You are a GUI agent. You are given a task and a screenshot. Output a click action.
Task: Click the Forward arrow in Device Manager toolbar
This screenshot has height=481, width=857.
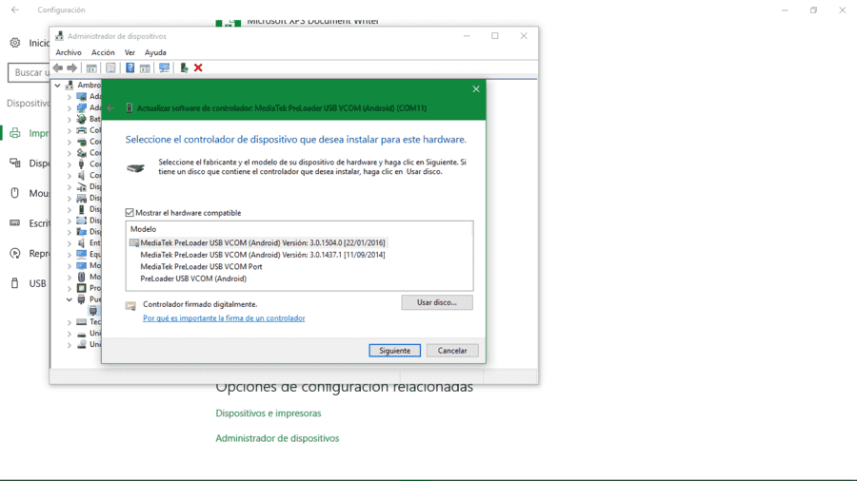coord(71,67)
